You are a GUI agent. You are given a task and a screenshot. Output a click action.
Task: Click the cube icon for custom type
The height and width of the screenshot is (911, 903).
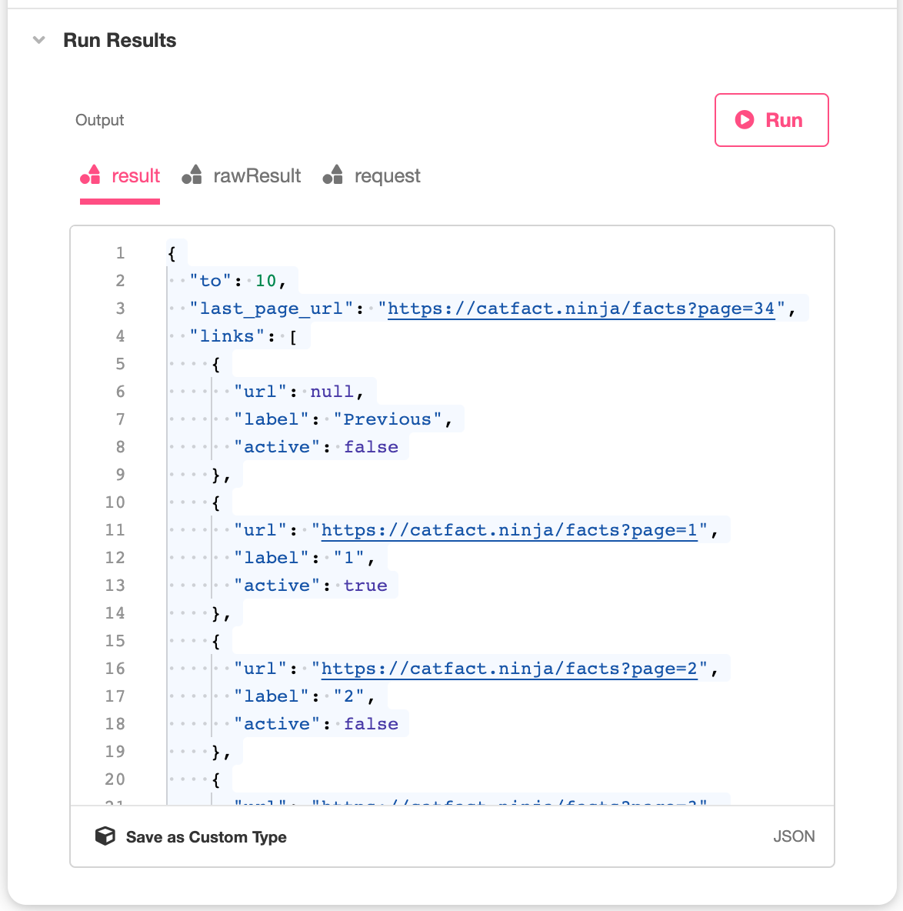click(x=105, y=836)
